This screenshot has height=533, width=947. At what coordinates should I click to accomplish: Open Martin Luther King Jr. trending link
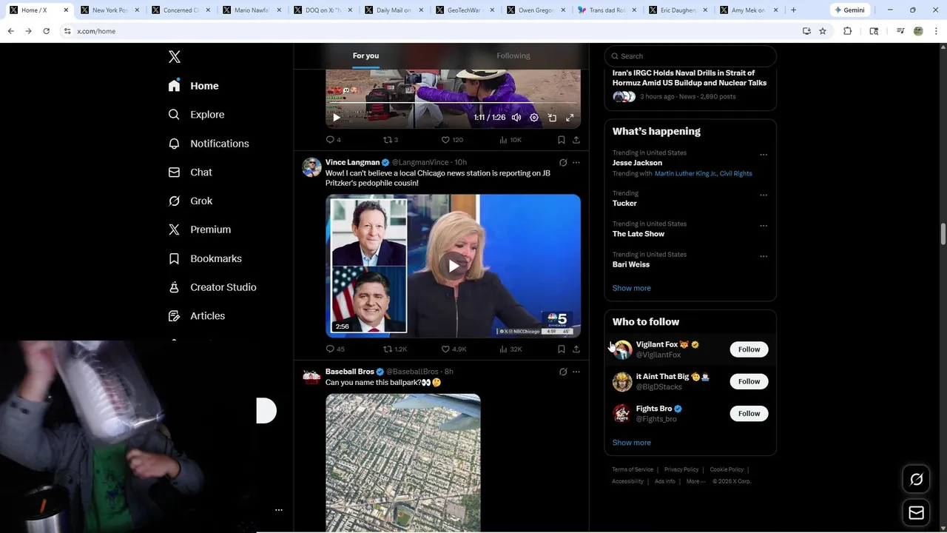tap(685, 173)
